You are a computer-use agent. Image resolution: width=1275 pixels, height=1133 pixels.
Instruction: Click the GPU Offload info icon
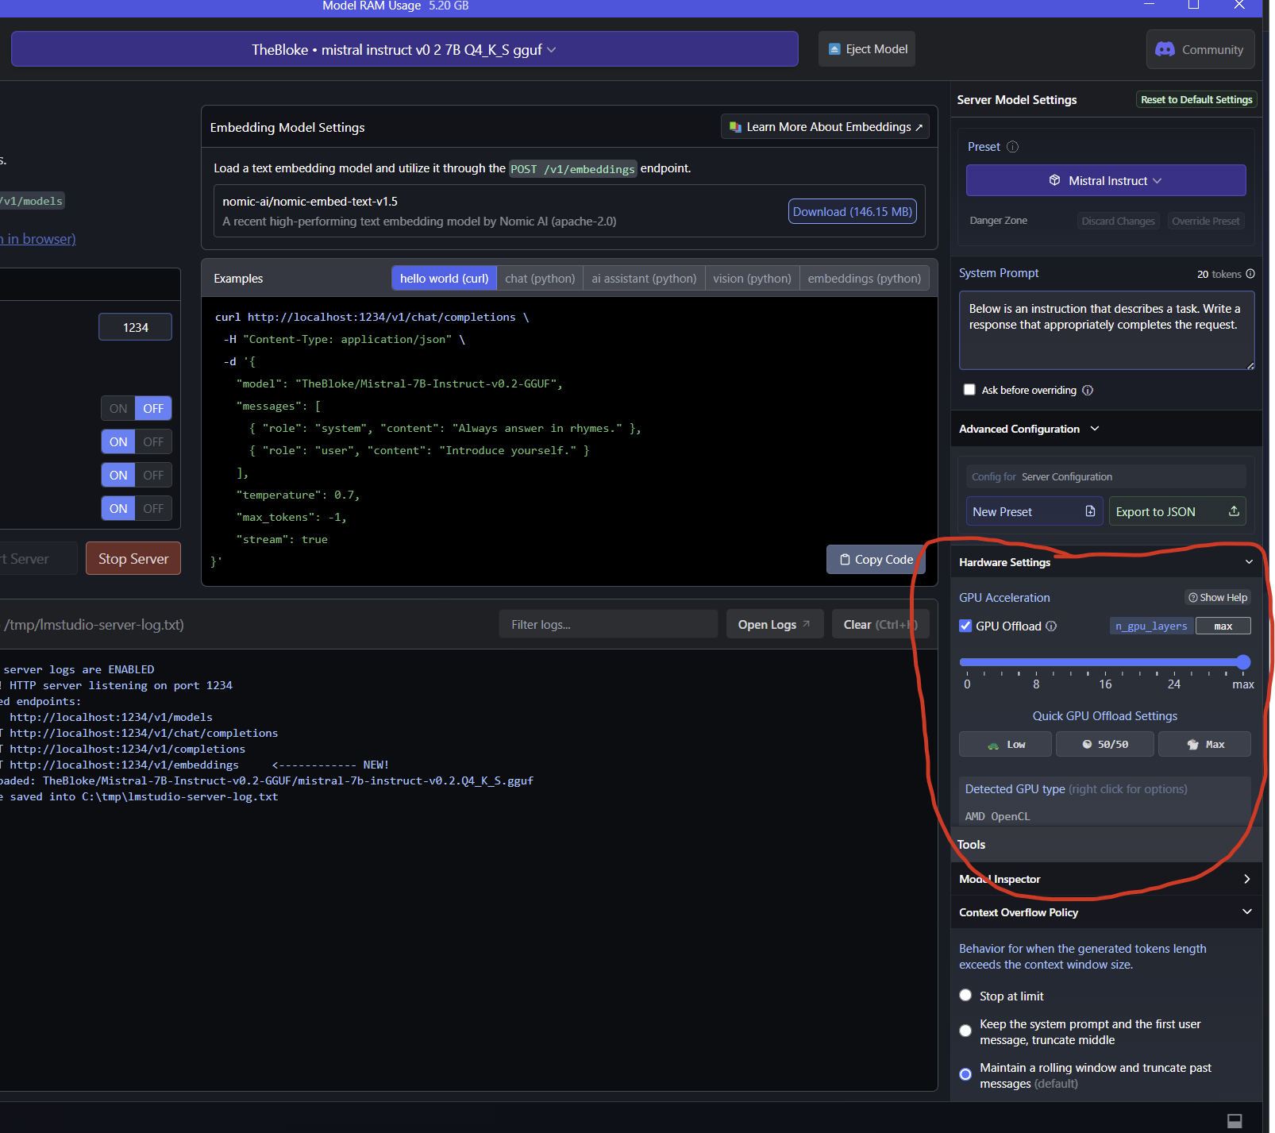(x=1051, y=626)
